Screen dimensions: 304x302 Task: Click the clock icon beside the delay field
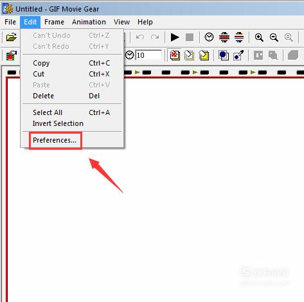[129, 55]
